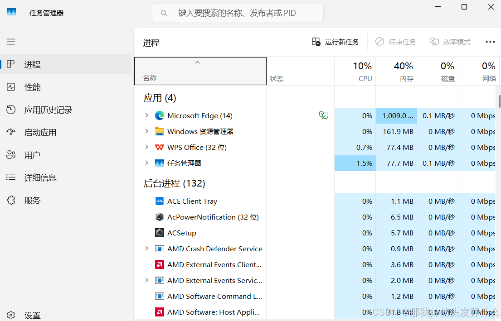Toggle name column sort order arrow
This screenshot has height=321, width=501.
pyautogui.click(x=198, y=62)
